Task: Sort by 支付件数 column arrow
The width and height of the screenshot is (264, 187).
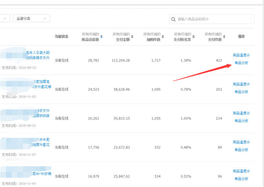Action: 224,37
